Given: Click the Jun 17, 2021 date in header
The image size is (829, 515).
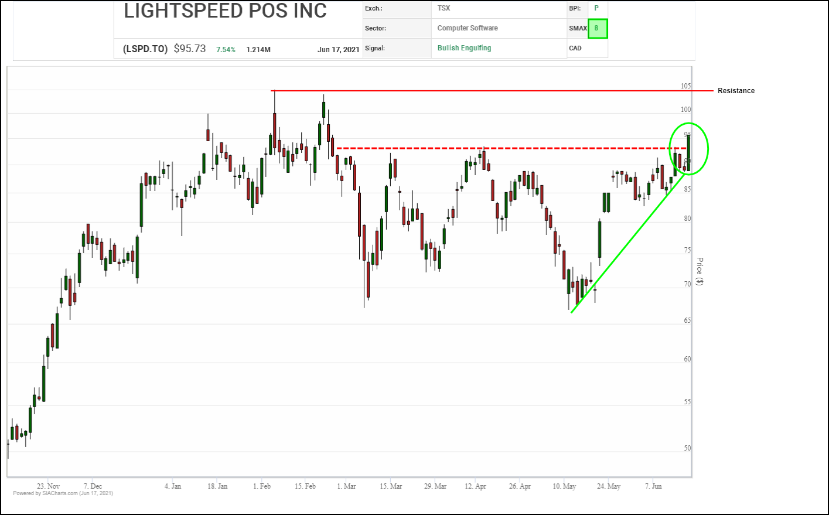Looking at the screenshot, I should (x=339, y=50).
